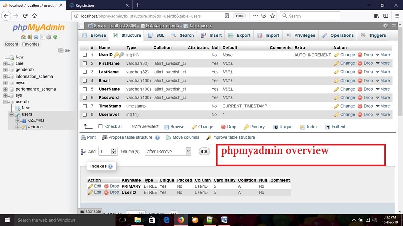
Task: Open phpMyAdmin home icon in sidebar
Action: coord(23,37)
